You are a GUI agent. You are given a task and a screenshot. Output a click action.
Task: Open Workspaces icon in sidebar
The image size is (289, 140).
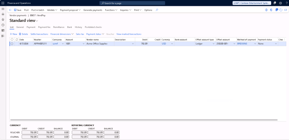(3, 30)
